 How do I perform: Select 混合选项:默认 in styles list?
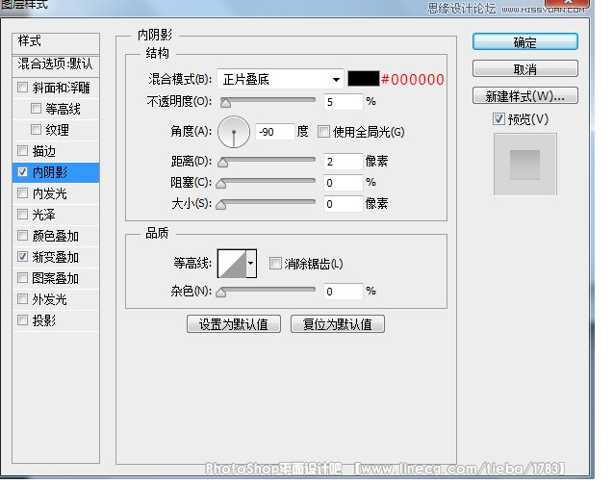(x=56, y=64)
